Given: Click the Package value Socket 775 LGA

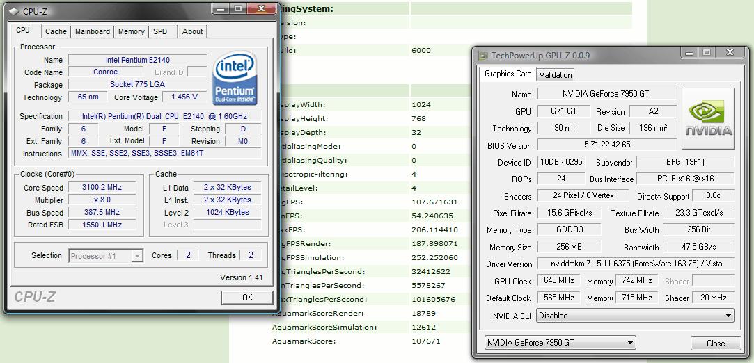Looking at the screenshot, I should (x=138, y=85).
